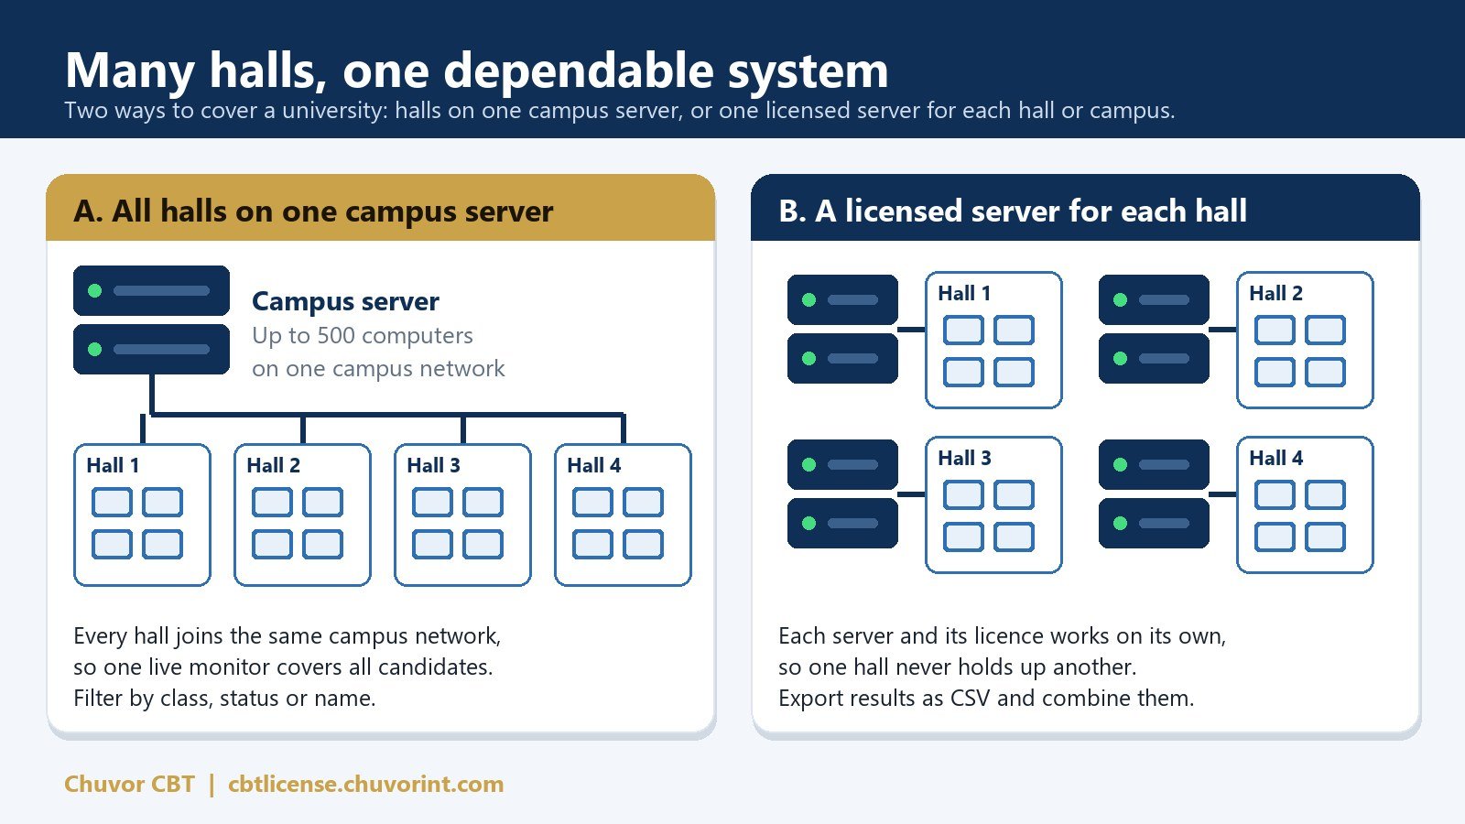This screenshot has height=824, width=1465.
Task: Click the 'Many halls, one dependable system' title
Action: tap(476, 70)
